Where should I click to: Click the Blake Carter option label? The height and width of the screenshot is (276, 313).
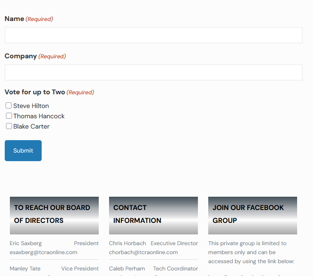pyautogui.click(x=31, y=126)
